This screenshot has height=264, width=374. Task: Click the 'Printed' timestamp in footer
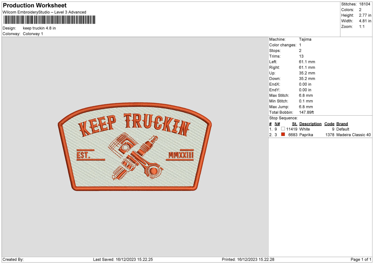click(248, 259)
